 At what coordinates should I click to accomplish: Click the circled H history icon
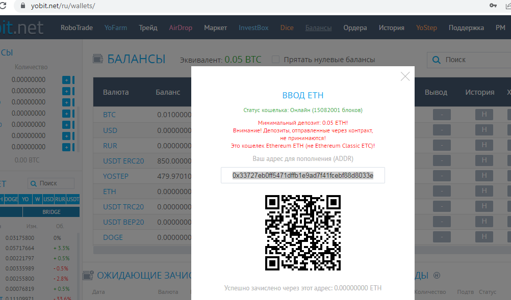coord(437,275)
